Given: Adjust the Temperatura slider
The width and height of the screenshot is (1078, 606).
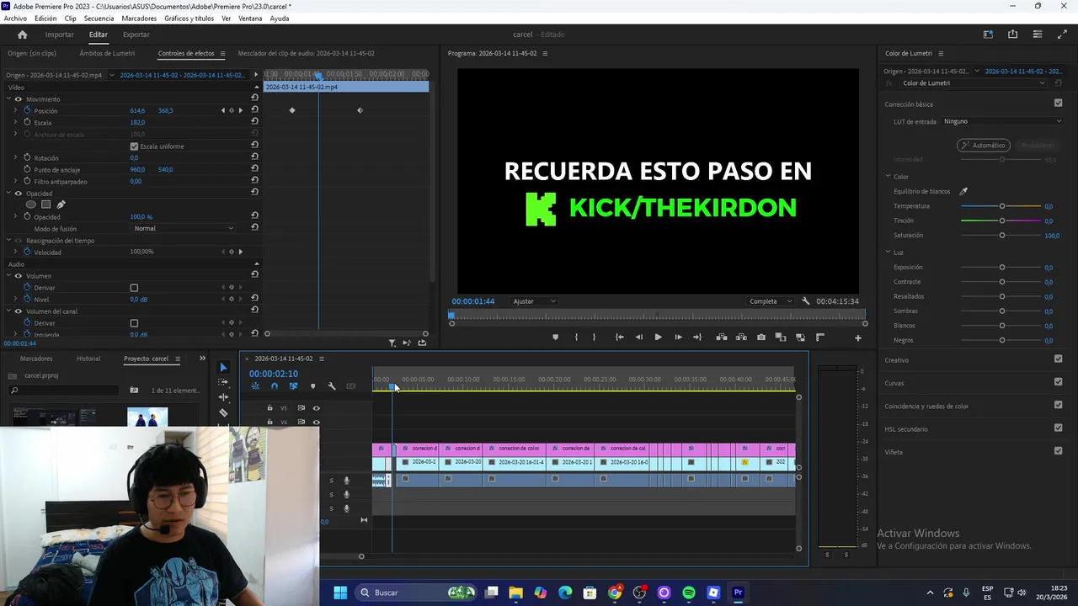Looking at the screenshot, I should pyautogui.click(x=1001, y=206).
